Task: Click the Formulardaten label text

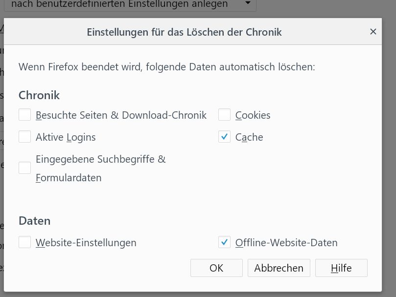Action: (x=69, y=178)
